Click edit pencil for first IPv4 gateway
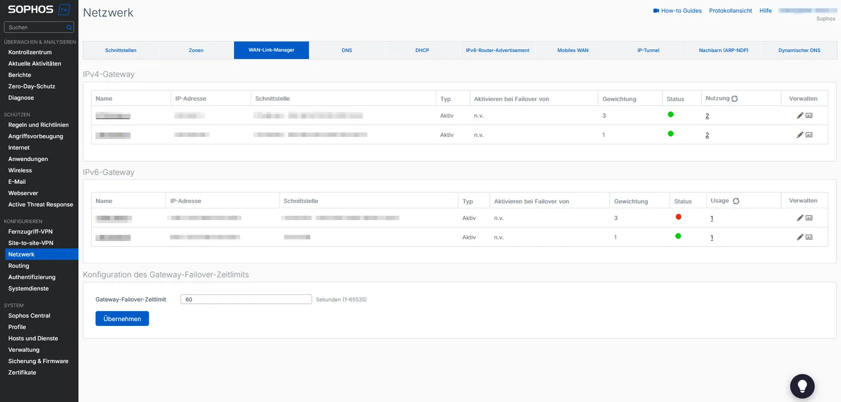Image resolution: width=841 pixels, height=402 pixels. pos(799,115)
